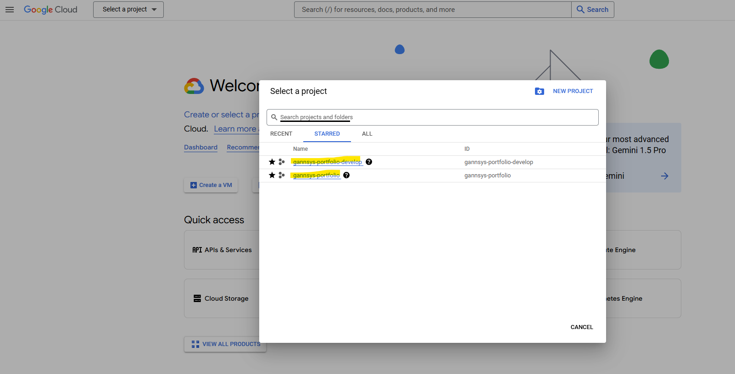The height and width of the screenshot is (374, 735).
Task: Click project type icon for gannsys-portfolio row
Action: pyautogui.click(x=282, y=175)
